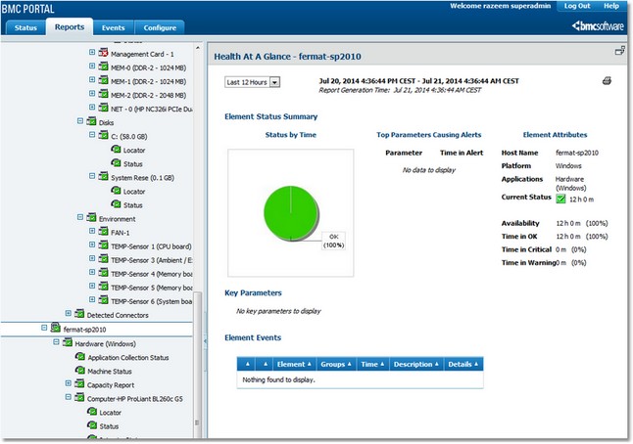Click the Help link
This screenshot has height=444, width=633.
[610, 6]
